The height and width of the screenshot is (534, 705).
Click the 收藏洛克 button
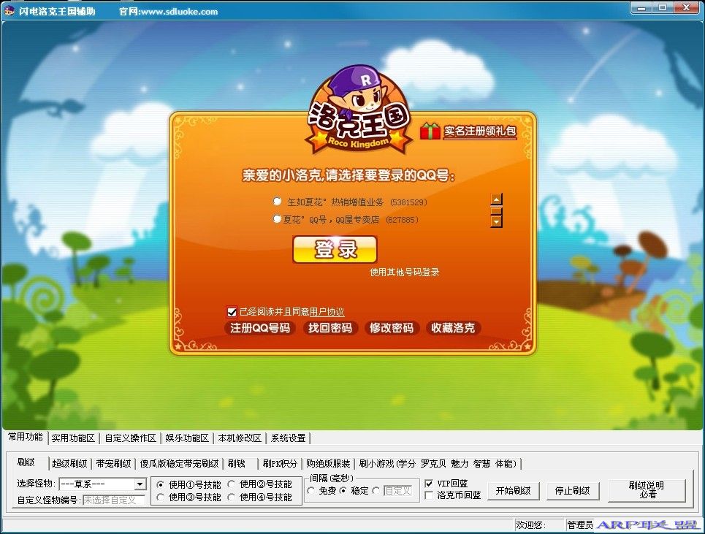tap(453, 328)
